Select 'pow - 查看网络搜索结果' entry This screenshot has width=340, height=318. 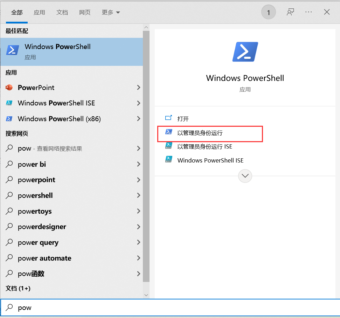pyautogui.click(x=71, y=148)
